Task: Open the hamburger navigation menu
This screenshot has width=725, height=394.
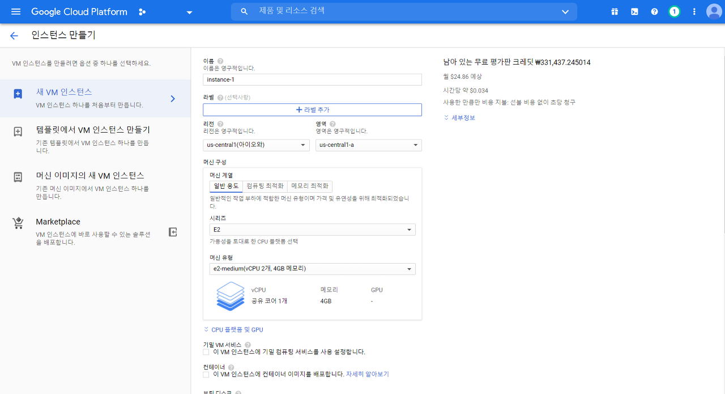Action: [15, 12]
